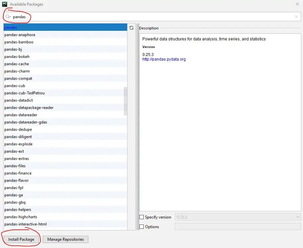303x248 pixels.
Task: Select the pandas-bj package
Action: (65, 49)
